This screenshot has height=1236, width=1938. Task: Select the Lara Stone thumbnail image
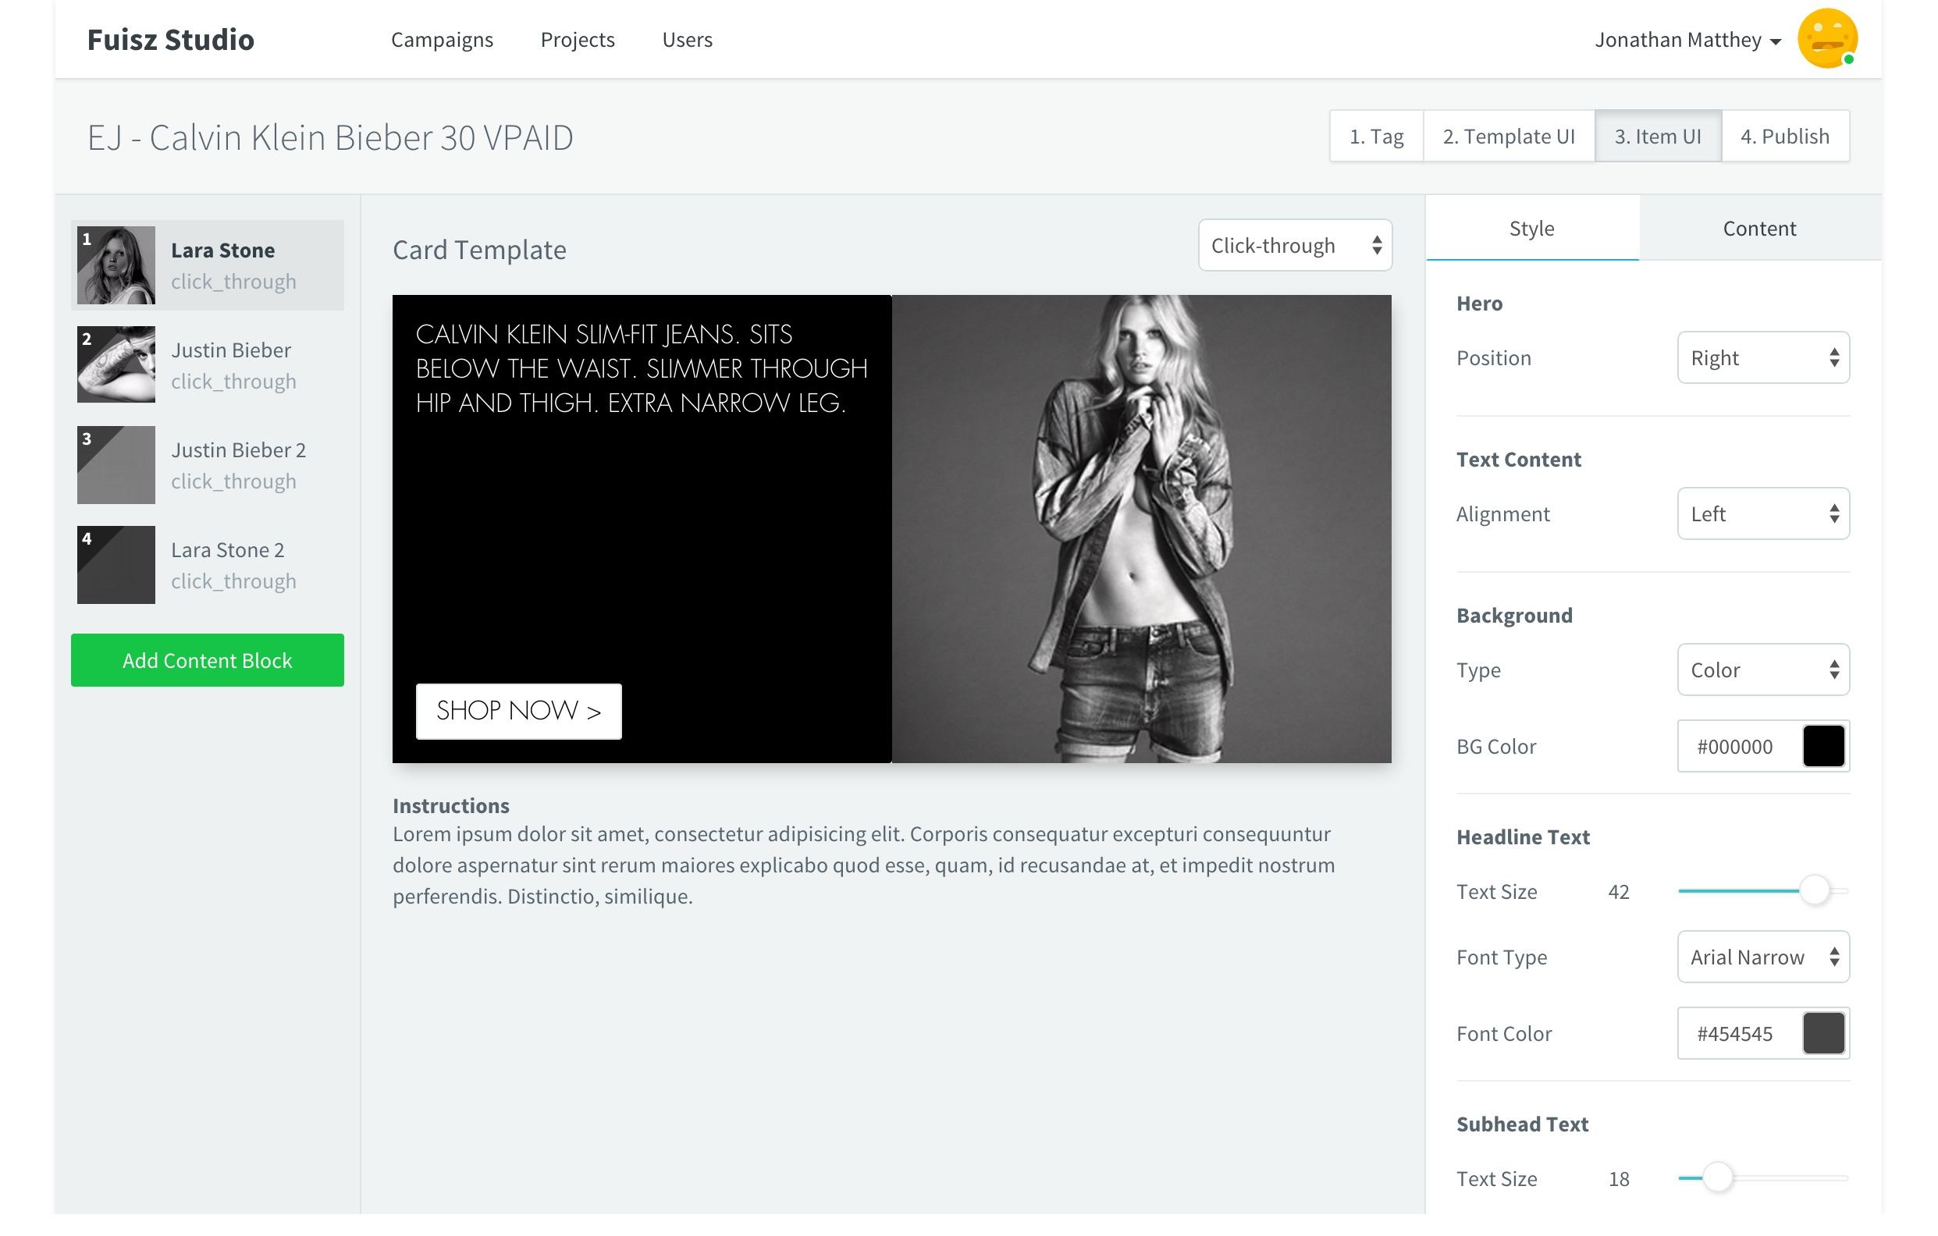click(x=116, y=265)
